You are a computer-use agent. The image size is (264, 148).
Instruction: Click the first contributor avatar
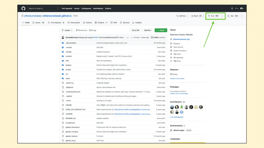172,107
